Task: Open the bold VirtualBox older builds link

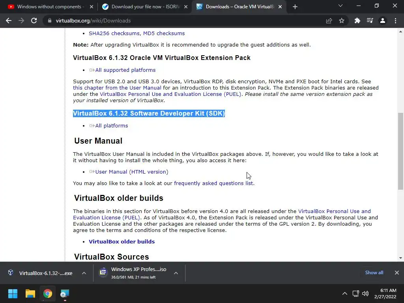Action: (122, 242)
